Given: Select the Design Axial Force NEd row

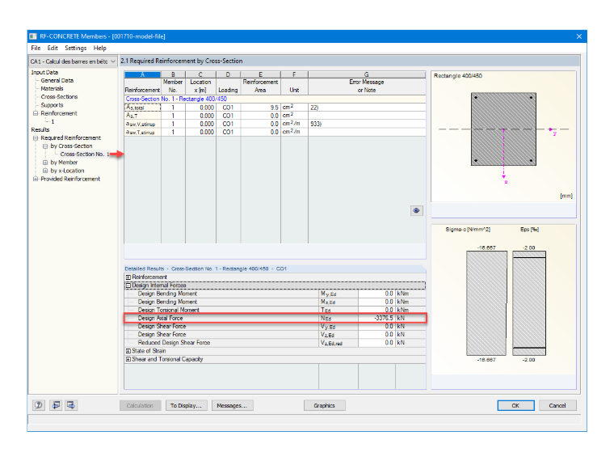Looking at the screenshot, I should click(275, 319).
